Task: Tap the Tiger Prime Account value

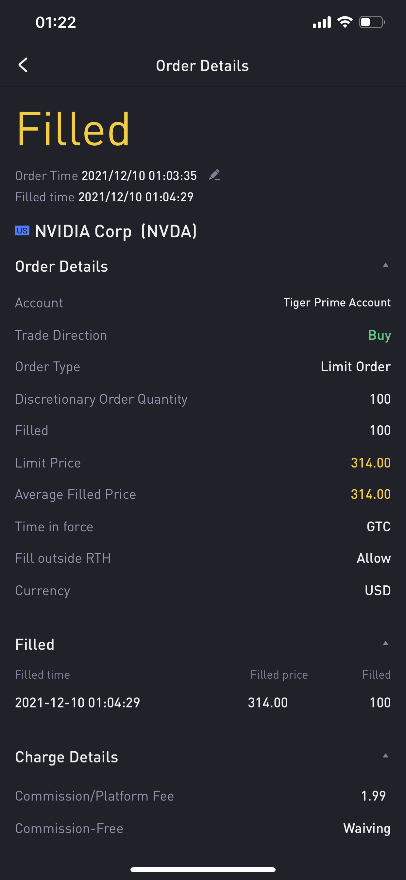Action: coord(337,303)
